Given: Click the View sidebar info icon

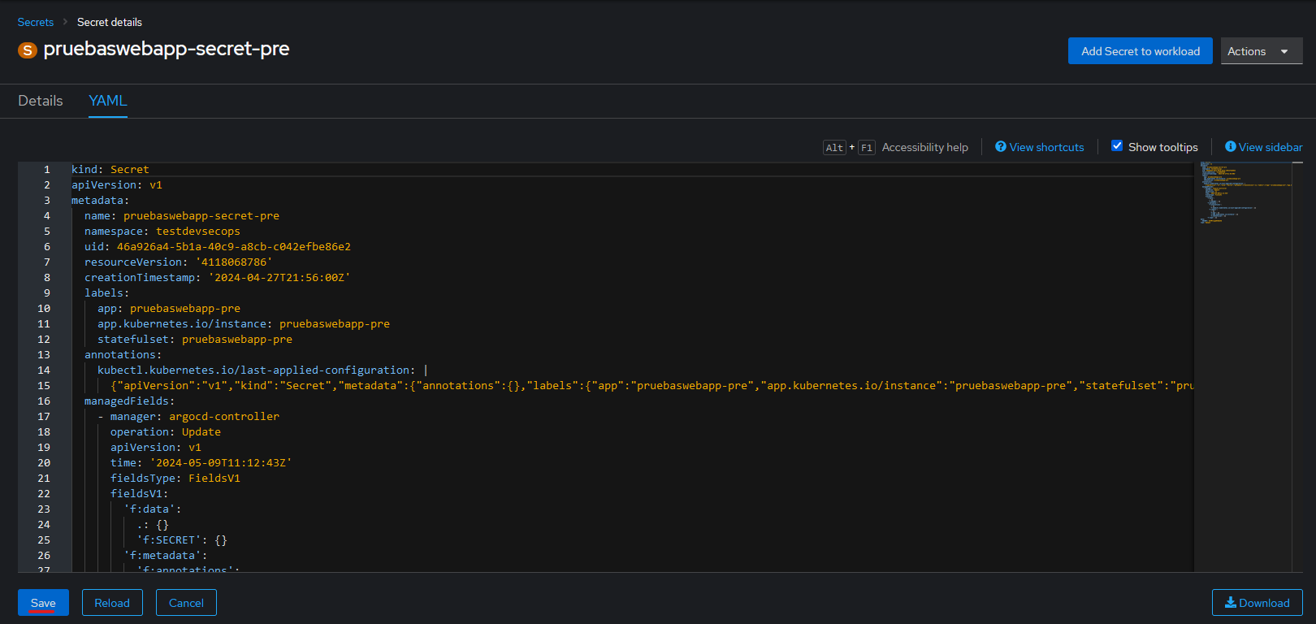Looking at the screenshot, I should 1231,147.
